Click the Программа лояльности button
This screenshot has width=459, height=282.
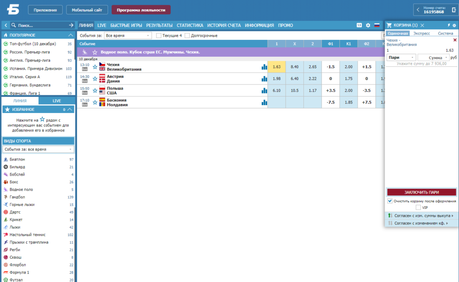point(141,10)
